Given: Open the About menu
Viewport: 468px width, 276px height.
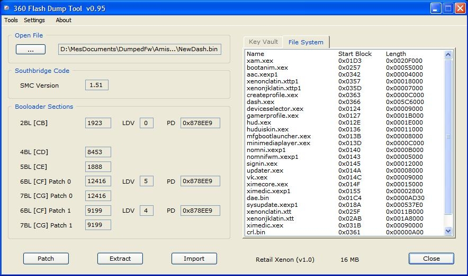Looking at the screenshot, I should point(64,20).
